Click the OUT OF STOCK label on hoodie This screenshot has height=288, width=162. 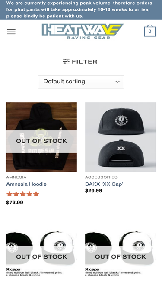pyautogui.click(x=41, y=141)
